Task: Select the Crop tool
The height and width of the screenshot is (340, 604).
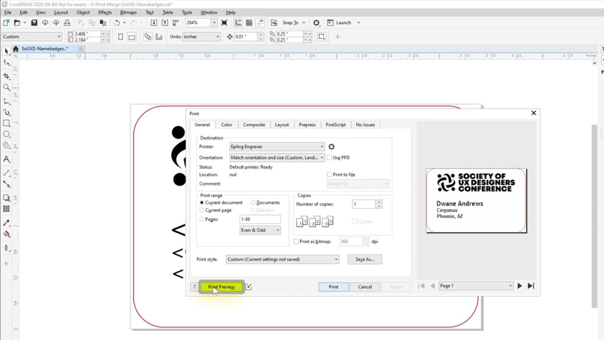Action: tap(7, 76)
